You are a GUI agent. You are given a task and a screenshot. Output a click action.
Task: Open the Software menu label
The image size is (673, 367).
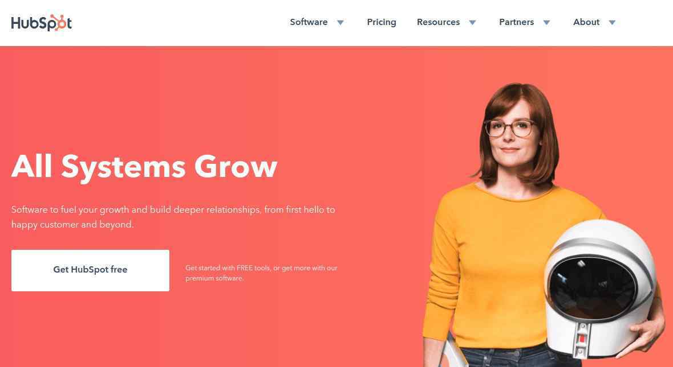(x=309, y=22)
